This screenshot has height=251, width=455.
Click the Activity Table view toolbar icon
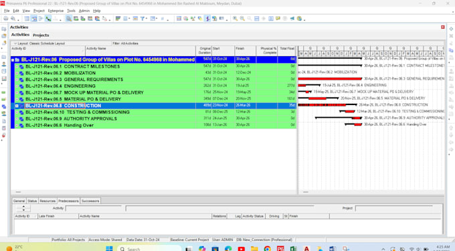point(27,19)
